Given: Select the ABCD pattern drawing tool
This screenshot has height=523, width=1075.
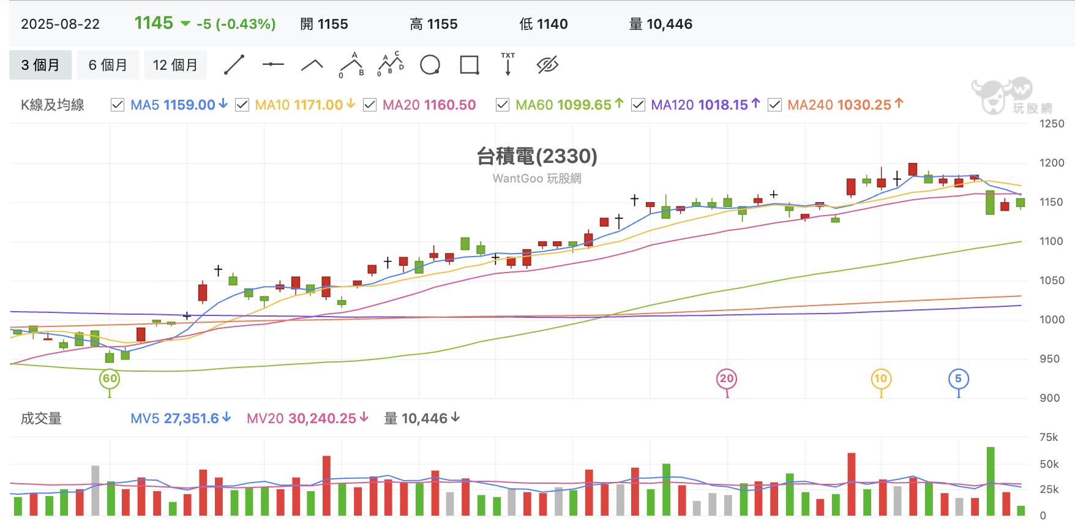Looking at the screenshot, I should [x=391, y=64].
